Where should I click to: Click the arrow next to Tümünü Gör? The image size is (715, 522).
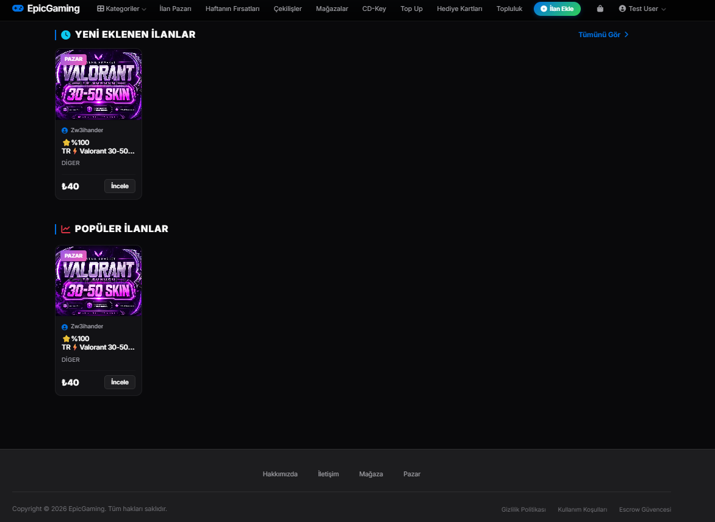(x=627, y=35)
